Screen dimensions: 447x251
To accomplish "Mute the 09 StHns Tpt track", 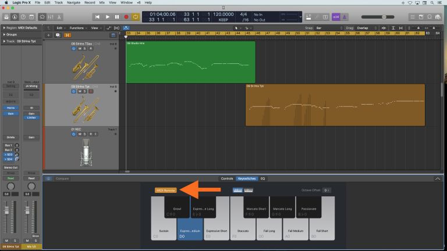I will [80, 91].
